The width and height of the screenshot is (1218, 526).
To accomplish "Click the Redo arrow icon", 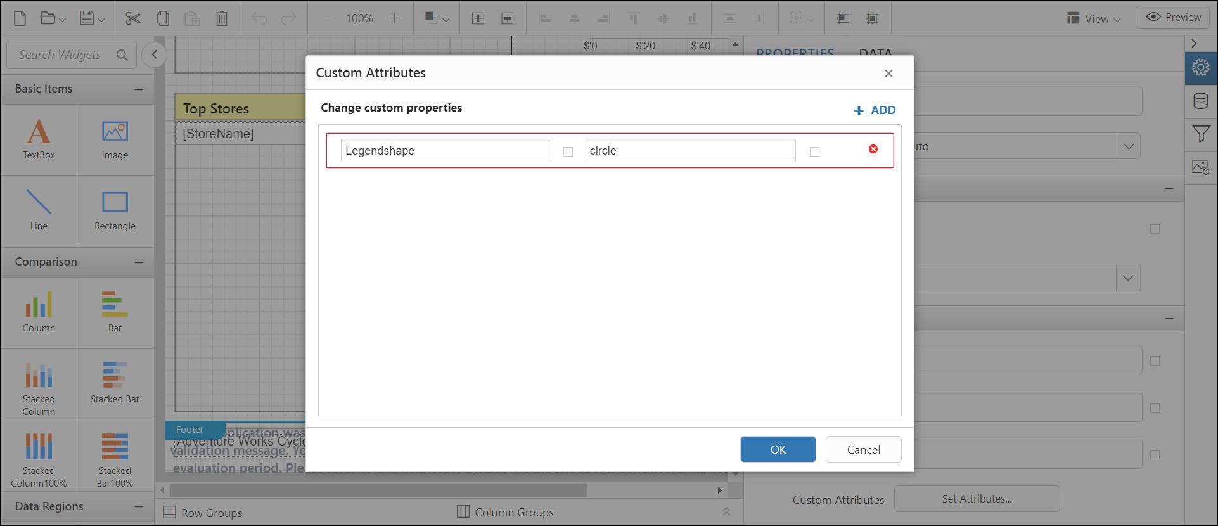I will click(x=288, y=18).
